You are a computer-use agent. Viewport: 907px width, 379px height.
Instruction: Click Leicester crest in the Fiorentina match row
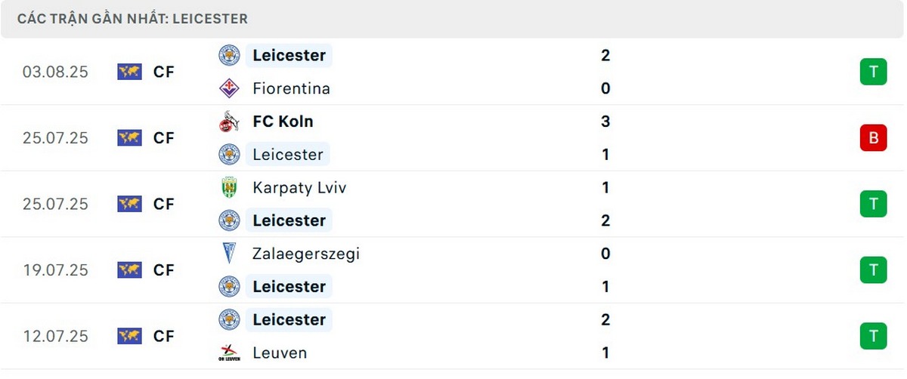coord(229,55)
